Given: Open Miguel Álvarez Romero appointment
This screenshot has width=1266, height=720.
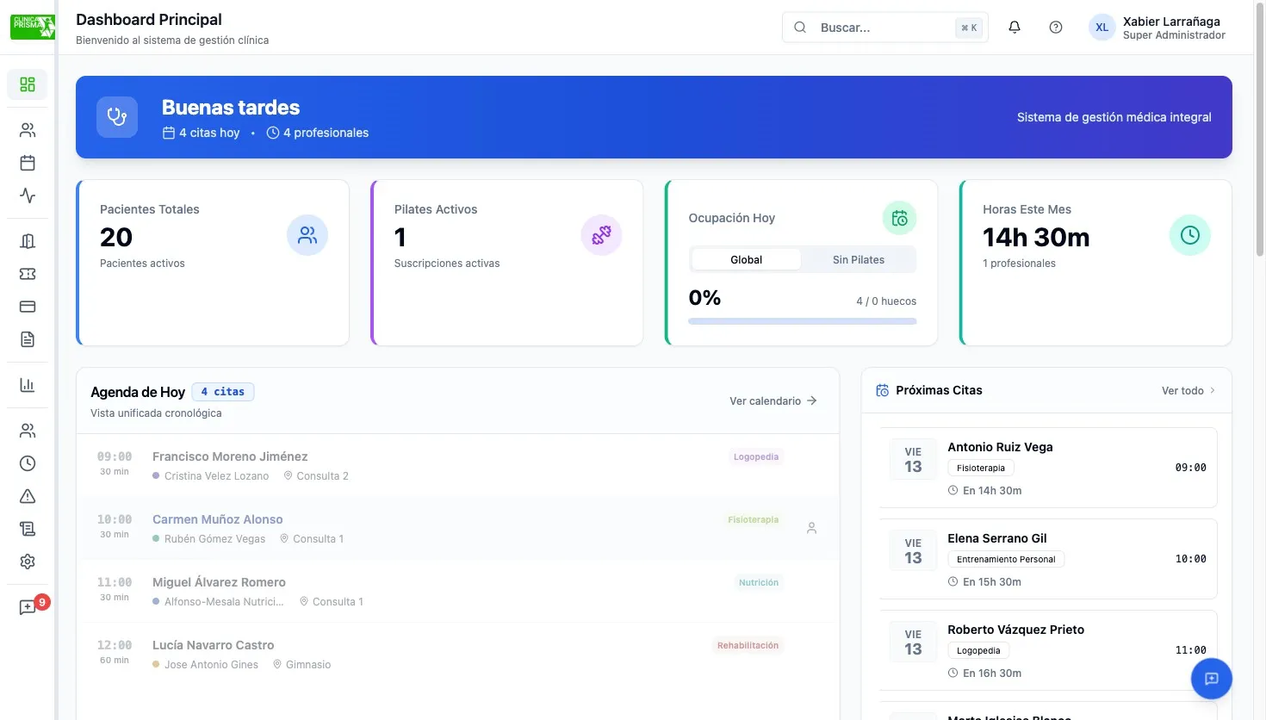Looking at the screenshot, I should coord(458,591).
